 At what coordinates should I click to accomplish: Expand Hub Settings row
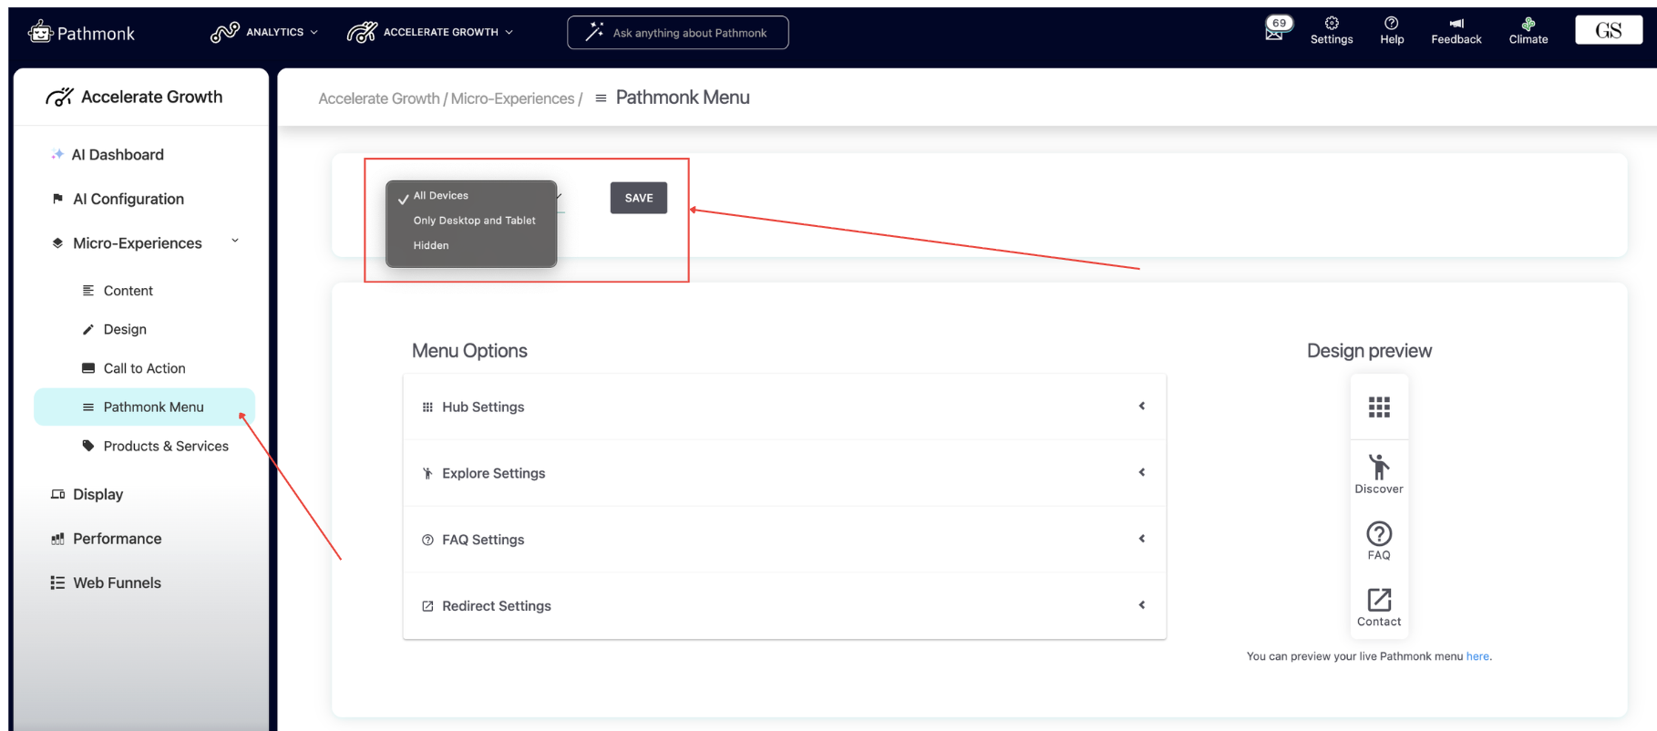point(785,407)
